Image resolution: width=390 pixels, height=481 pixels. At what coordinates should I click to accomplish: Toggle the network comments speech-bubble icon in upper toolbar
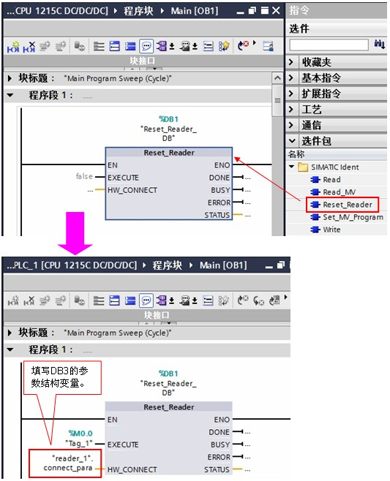tap(146, 46)
